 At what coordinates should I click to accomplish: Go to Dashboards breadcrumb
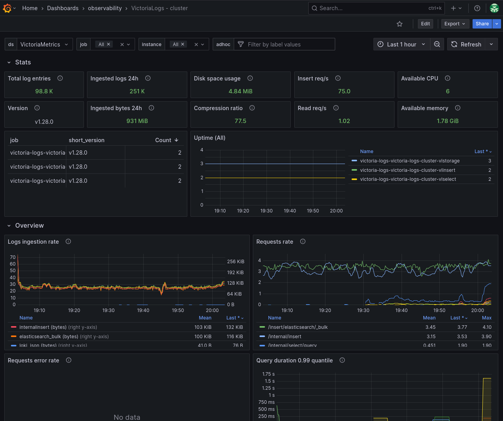coord(63,8)
